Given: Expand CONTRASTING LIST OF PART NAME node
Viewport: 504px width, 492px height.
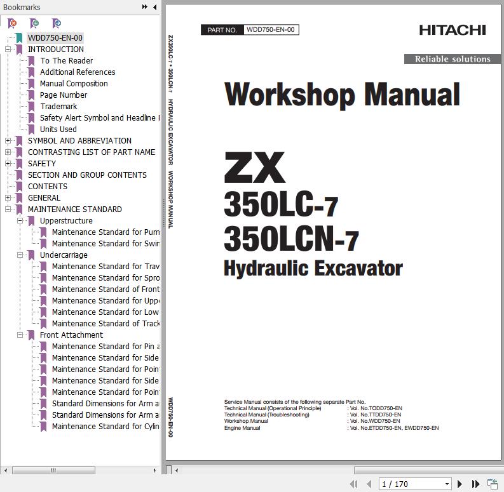Looking at the screenshot, I should tap(8, 152).
